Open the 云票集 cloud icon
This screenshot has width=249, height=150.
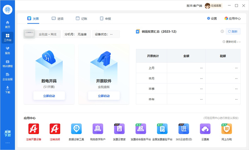point(205,129)
